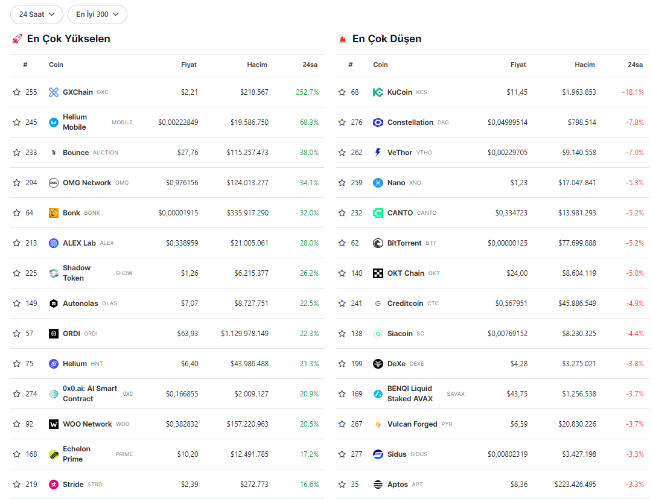This screenshot has height=499, width=653.
Task: Click the WOO Network logo icon
Action: pyautogui.click(x=54, y=424)
